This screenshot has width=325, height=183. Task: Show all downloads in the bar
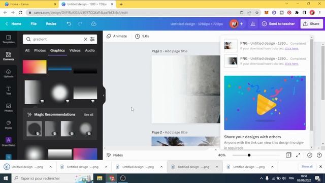(307, 167)
